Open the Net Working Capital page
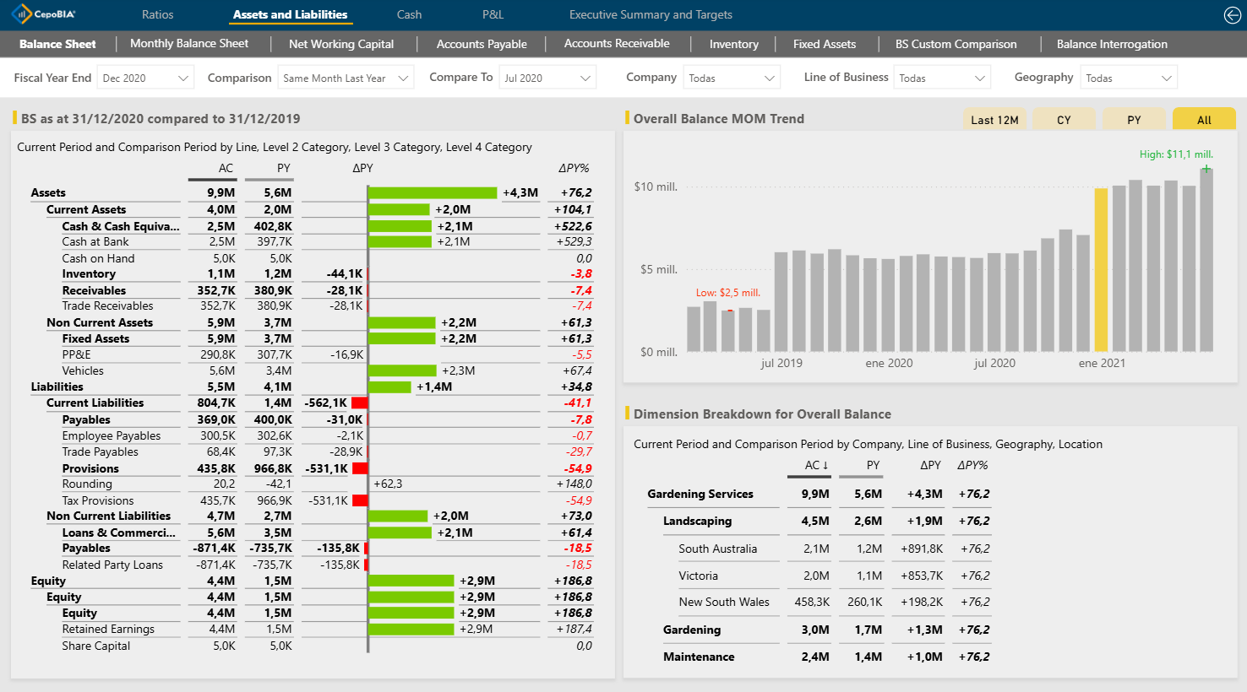The height and width of the screenshot is (692, 1247). pos(340,44)
